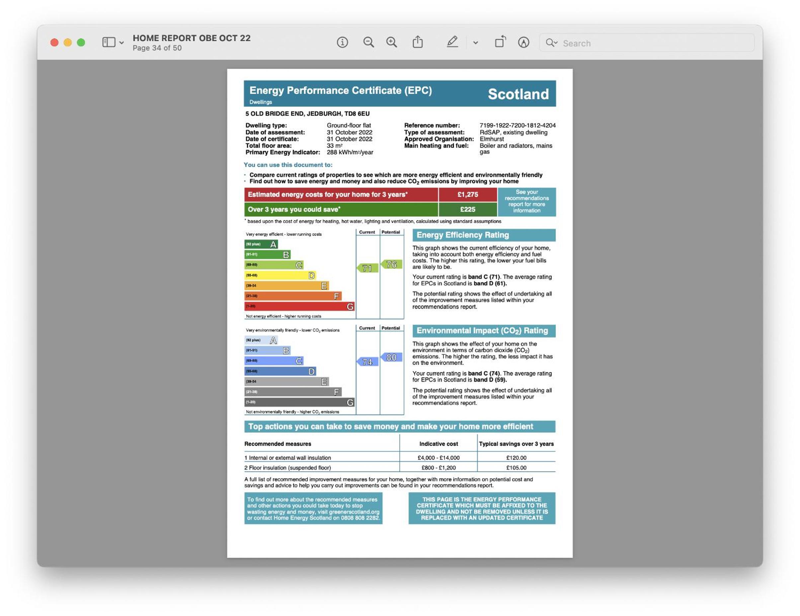Rotate the page with the rotate icon
This screenshot has height=616, width=800.
click(x=500, y=42)
